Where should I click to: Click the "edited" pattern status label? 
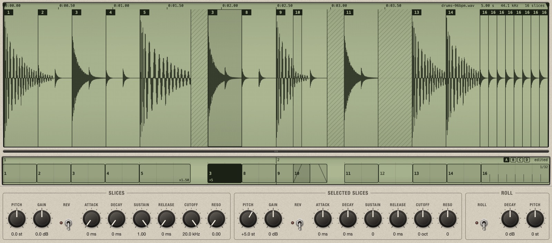(x=541, y=160)
